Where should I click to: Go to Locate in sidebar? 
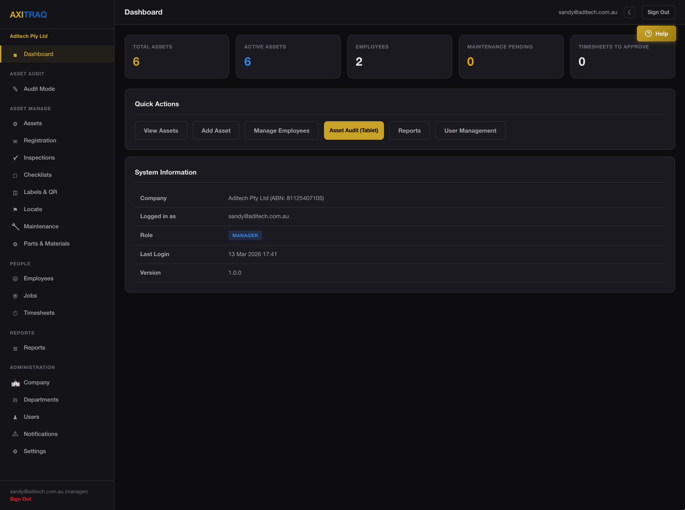57,209
